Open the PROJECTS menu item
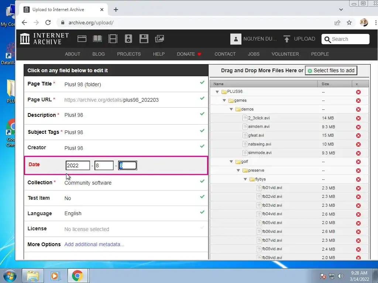This screenshot has width=378, height=283. 129,54
